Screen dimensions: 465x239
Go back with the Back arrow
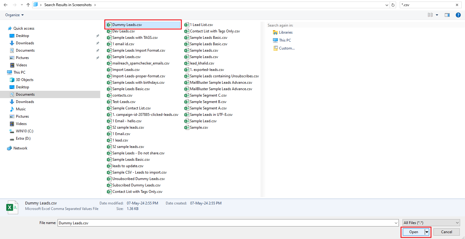pos(6,5)
